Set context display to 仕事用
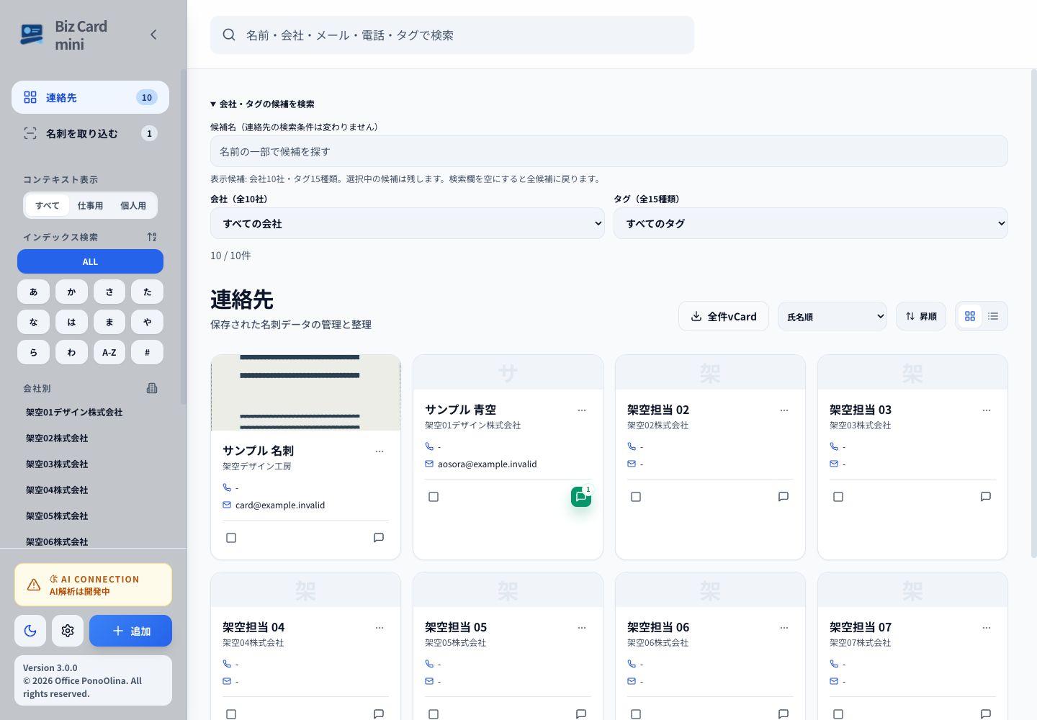1037x720 pixels. coord(90,205)
